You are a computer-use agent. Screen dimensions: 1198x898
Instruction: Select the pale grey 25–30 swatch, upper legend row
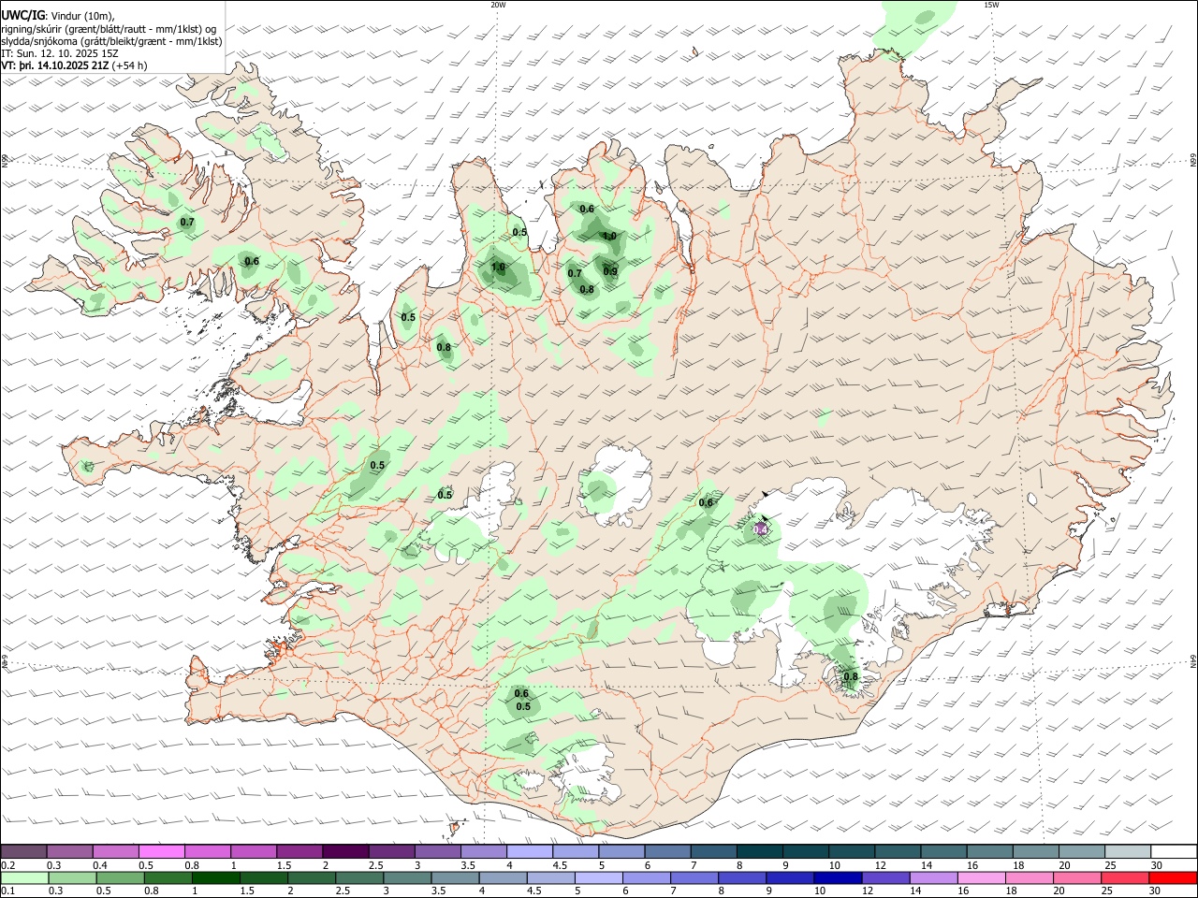1127,852
